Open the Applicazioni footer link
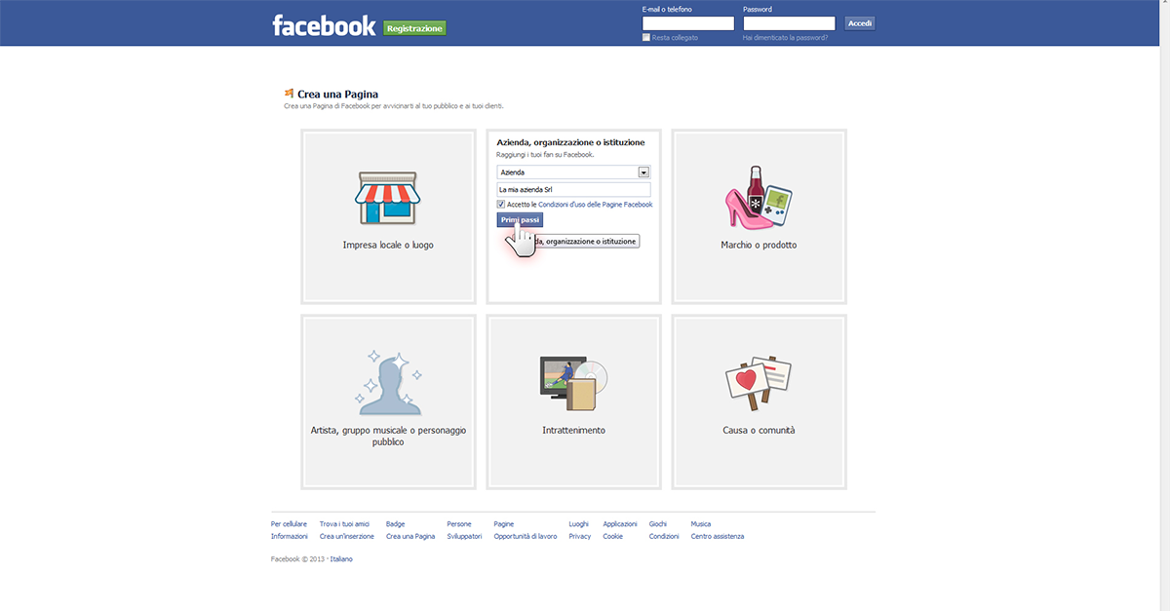Image resolution: width=1170 pixels, height=611 pixels. pyautogui.click(x=620, y=524)
